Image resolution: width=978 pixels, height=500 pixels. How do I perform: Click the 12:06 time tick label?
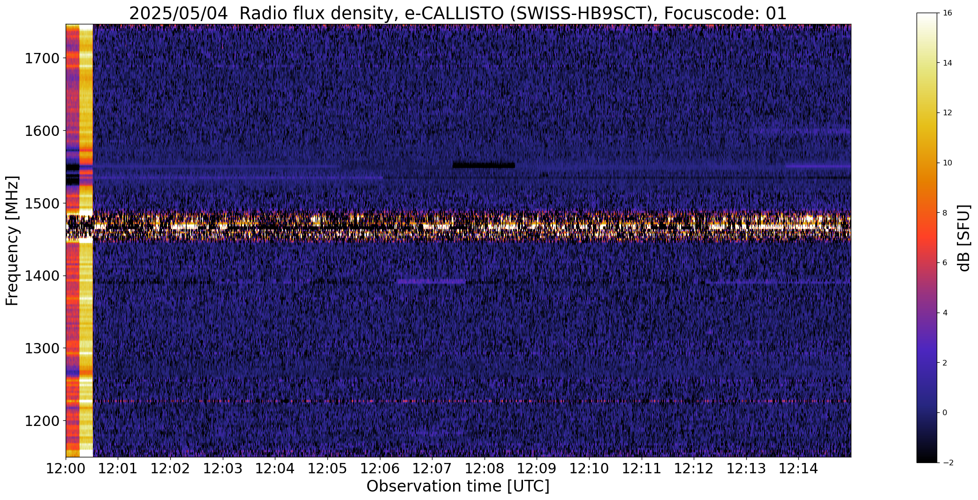click(x=380, y=468)
